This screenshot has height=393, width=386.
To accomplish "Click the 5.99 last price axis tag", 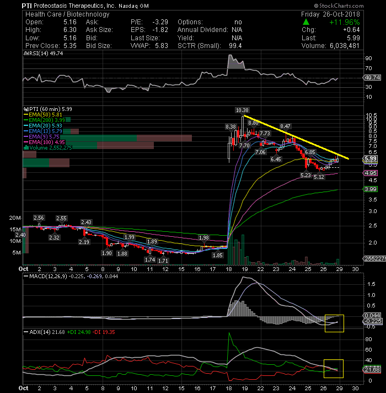I will point(370,158).
